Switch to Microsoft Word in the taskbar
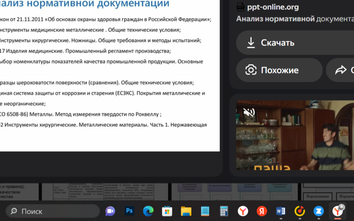354x221 pixels. pos(281,211)
